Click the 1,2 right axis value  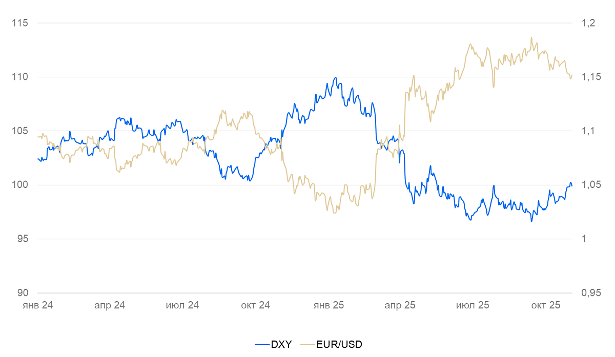point(587,23)
